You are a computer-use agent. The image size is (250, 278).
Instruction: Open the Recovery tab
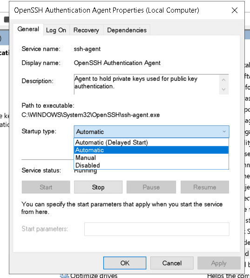point(86,30)
